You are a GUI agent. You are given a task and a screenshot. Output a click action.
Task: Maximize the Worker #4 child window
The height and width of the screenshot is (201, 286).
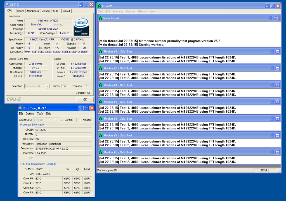[x=277, y=85]
